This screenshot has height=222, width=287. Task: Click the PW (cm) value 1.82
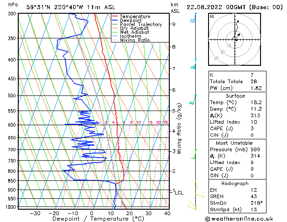(x=256, y=88)
